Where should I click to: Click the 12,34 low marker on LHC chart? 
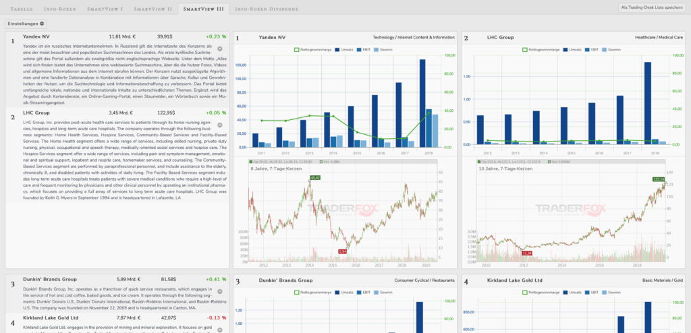click(x=526, y=253)
